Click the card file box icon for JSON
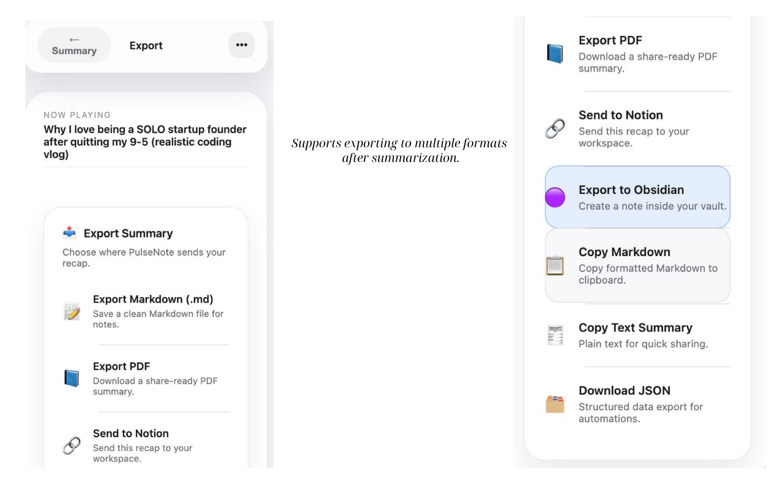 (555, 404)
